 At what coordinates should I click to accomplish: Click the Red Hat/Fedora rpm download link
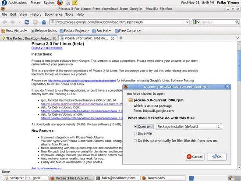(x=82, y=104)
